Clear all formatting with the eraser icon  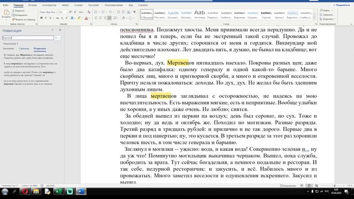88,12
